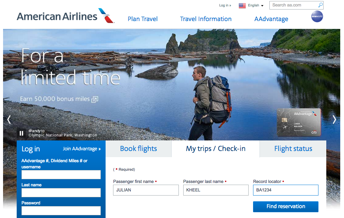Click the search magnifier icon

(x=320, y=5)
